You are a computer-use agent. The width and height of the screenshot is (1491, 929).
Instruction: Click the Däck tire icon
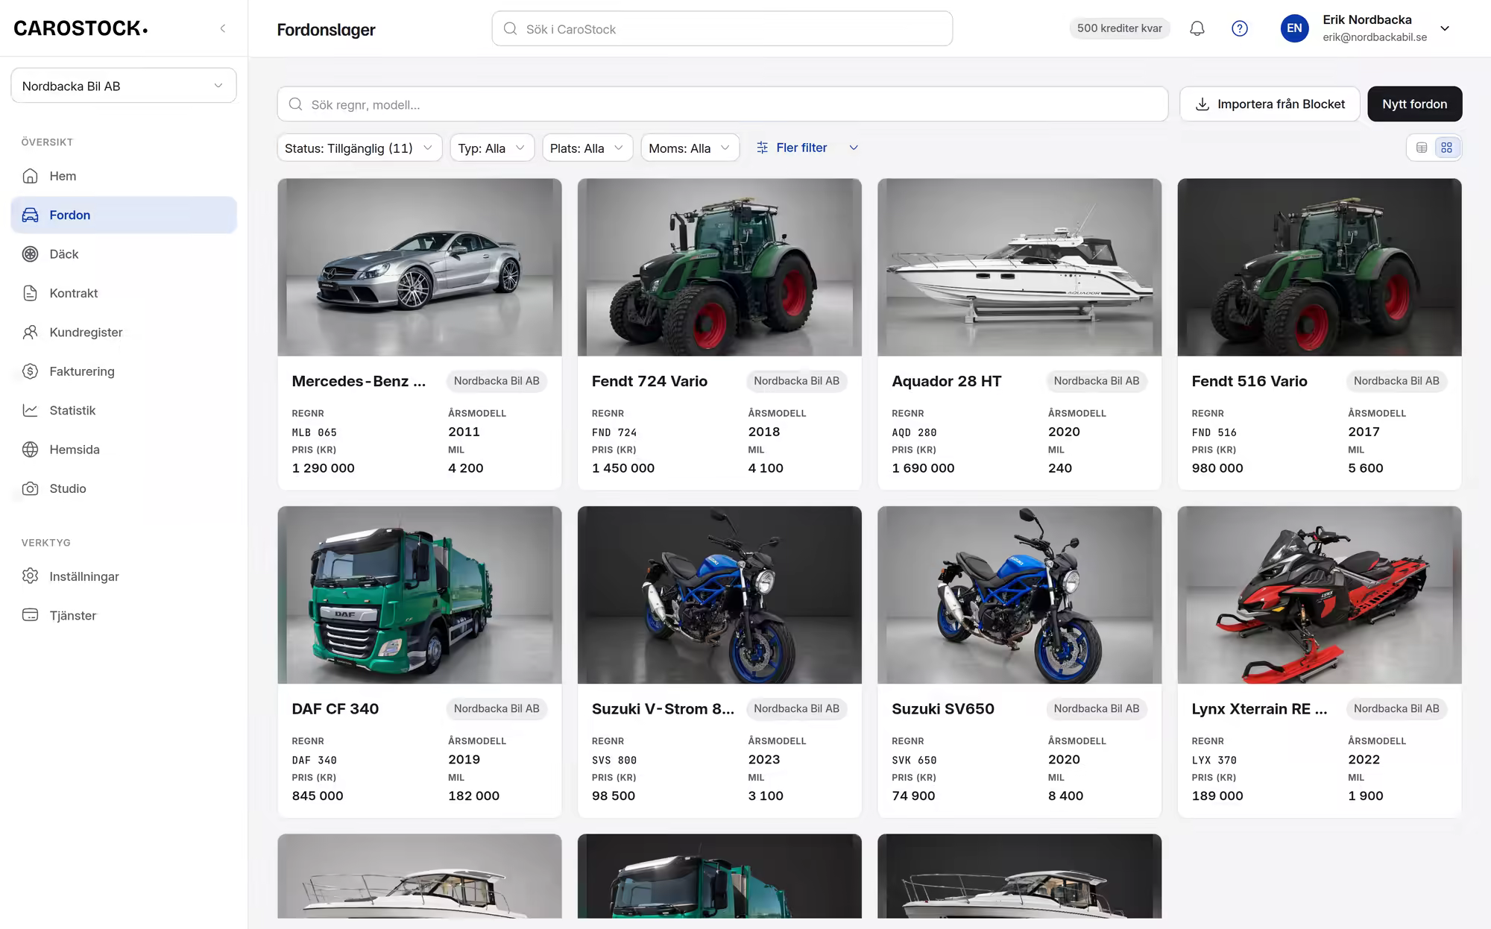coord(30,254)
